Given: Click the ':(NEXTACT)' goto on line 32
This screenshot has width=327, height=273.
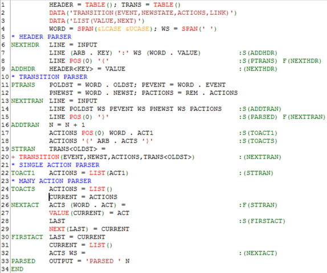Looking at the screenshot, I should coord(258,253).
